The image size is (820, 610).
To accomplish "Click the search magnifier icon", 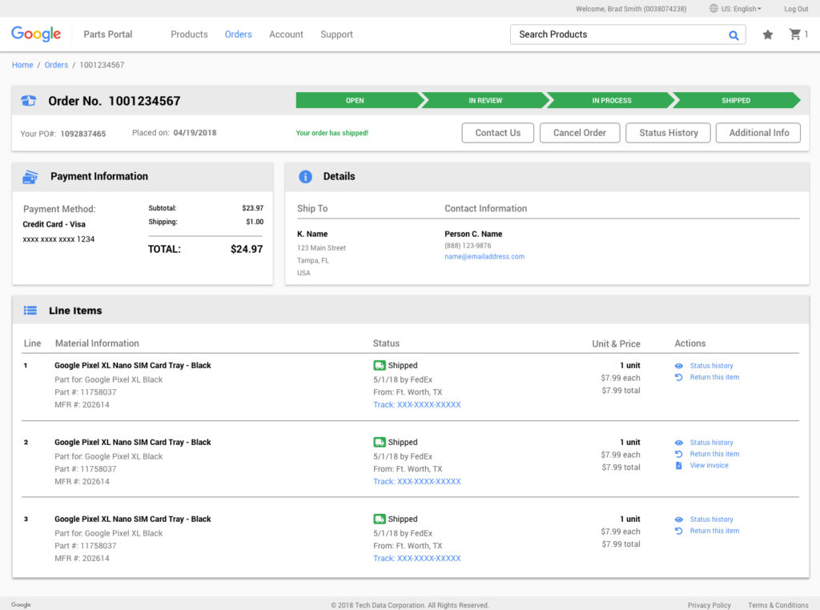I will click(734, 35).
